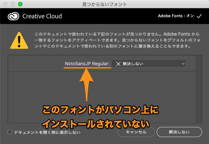Click the 解決しない button at bottom right
This screenshot has width=209, height=144.
(179, 132)
